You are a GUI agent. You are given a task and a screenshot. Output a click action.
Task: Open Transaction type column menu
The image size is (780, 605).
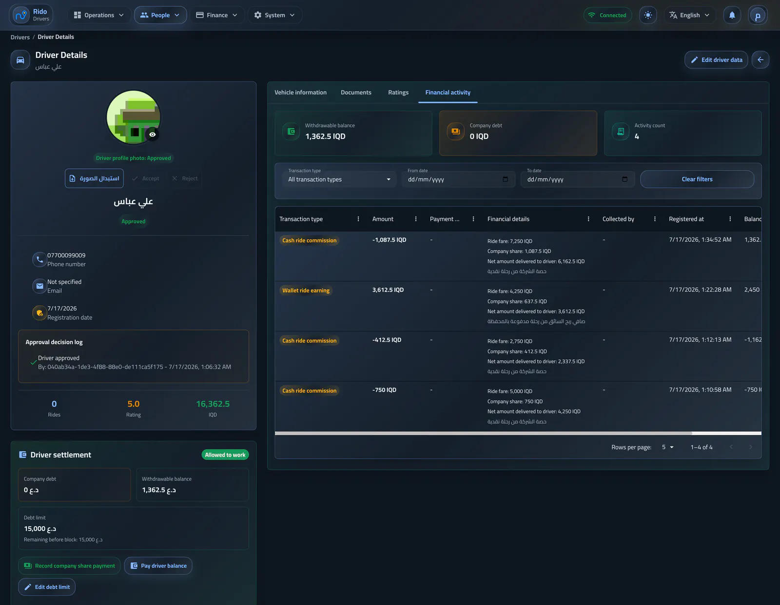[x=358, y=219]
